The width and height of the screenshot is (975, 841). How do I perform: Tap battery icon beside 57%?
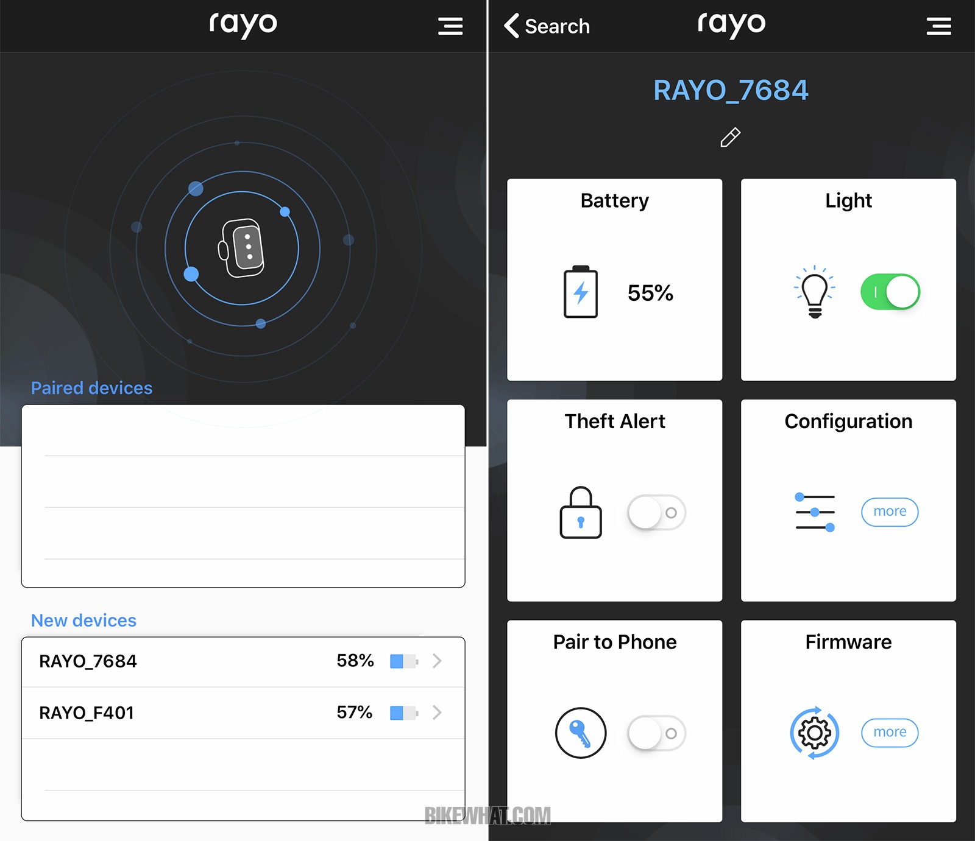(404, 713)
